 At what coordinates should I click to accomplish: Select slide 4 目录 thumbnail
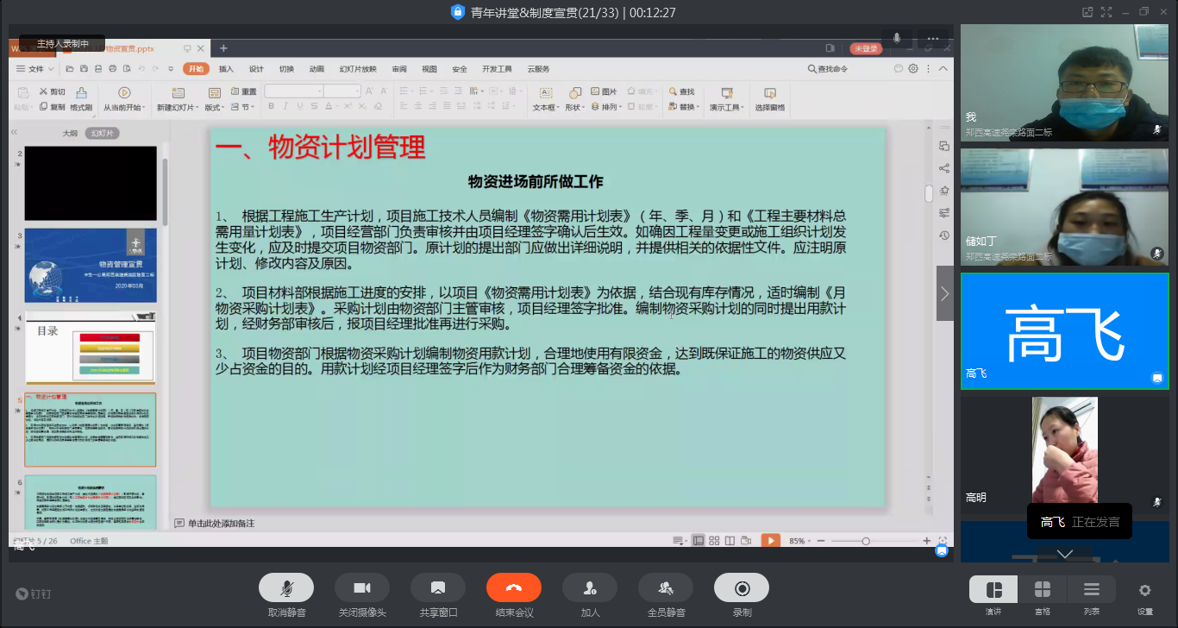tap(91, 348)
